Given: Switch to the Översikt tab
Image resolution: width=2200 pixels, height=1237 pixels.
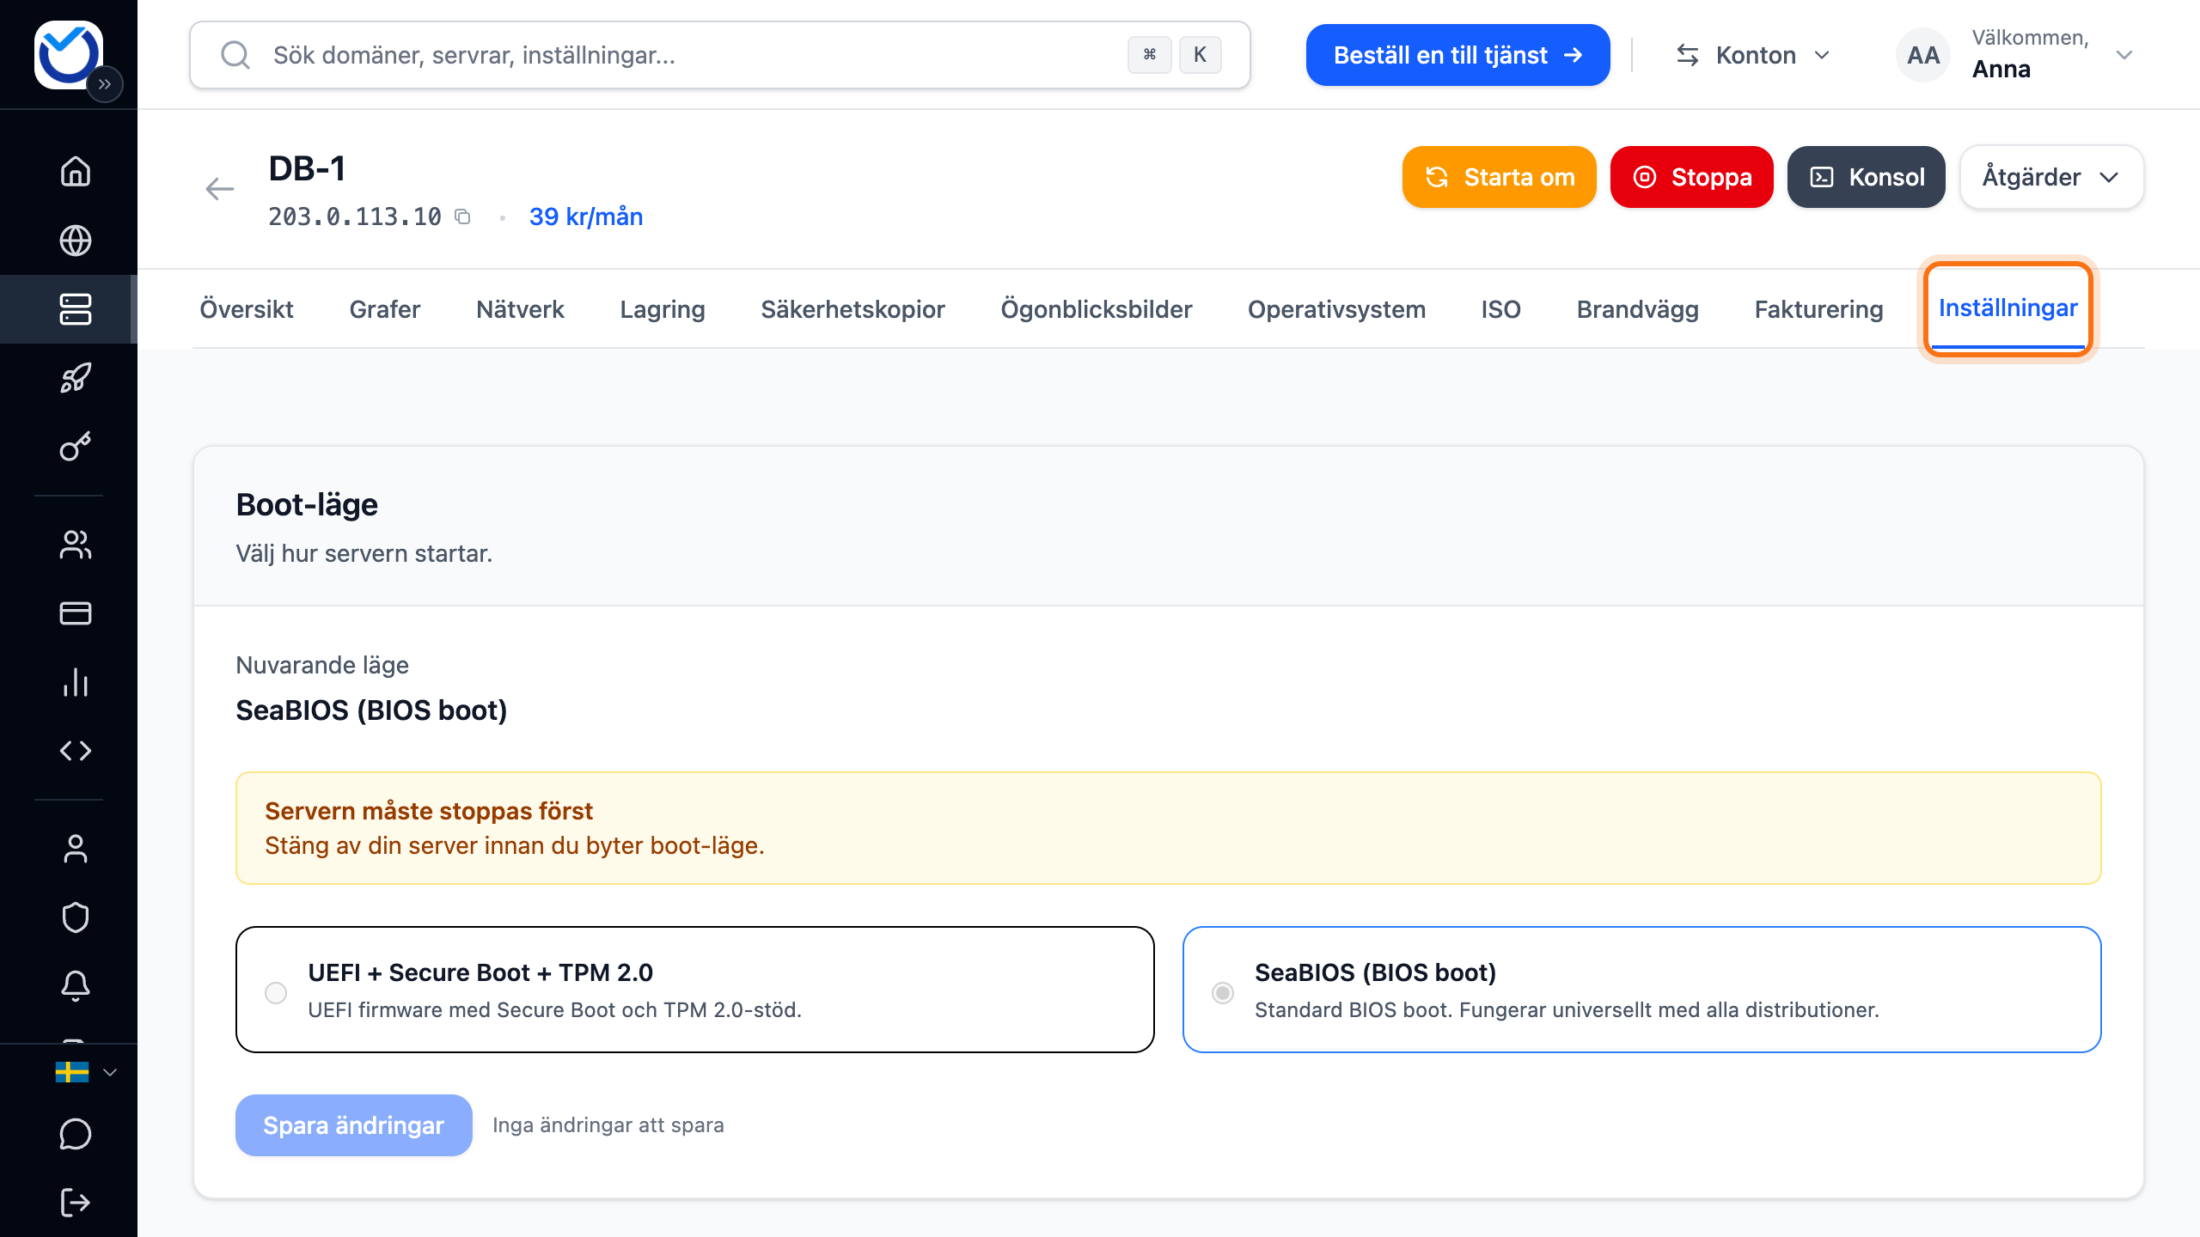Looking at the screenshot, I should point(247,309).
